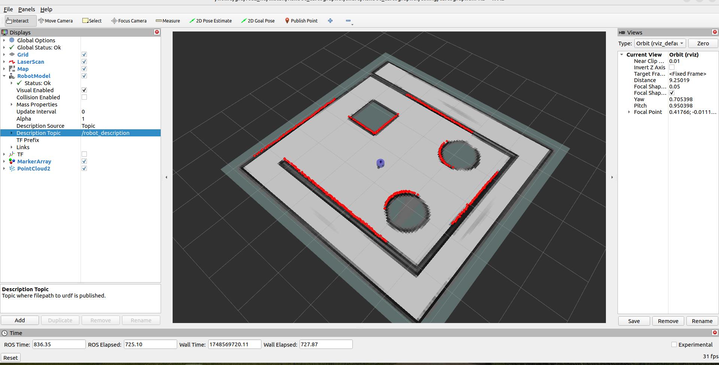Reset the time with Reset button

point(10,358)
